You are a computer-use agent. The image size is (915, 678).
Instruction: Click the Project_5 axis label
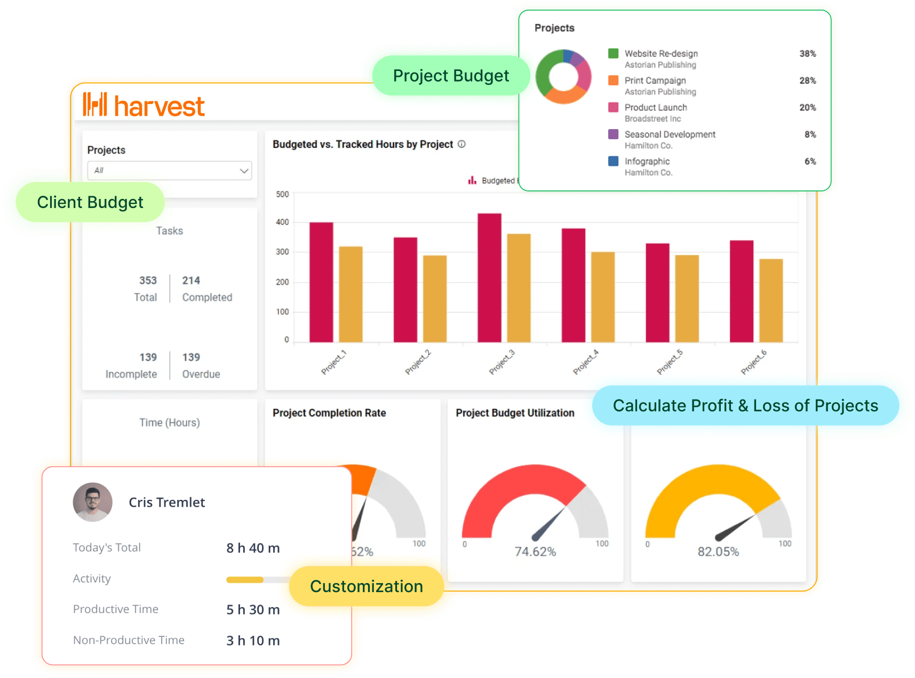(x=670, y=362)
